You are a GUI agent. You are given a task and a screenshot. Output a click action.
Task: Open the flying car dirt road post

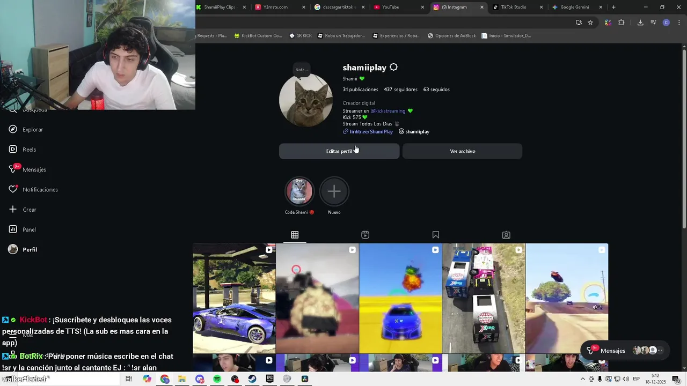pos(567,299)
